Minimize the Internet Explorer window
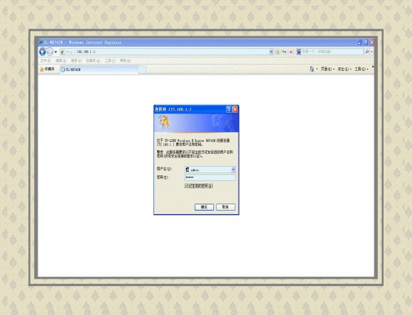412x315 pixels. [x=359, y=43]
